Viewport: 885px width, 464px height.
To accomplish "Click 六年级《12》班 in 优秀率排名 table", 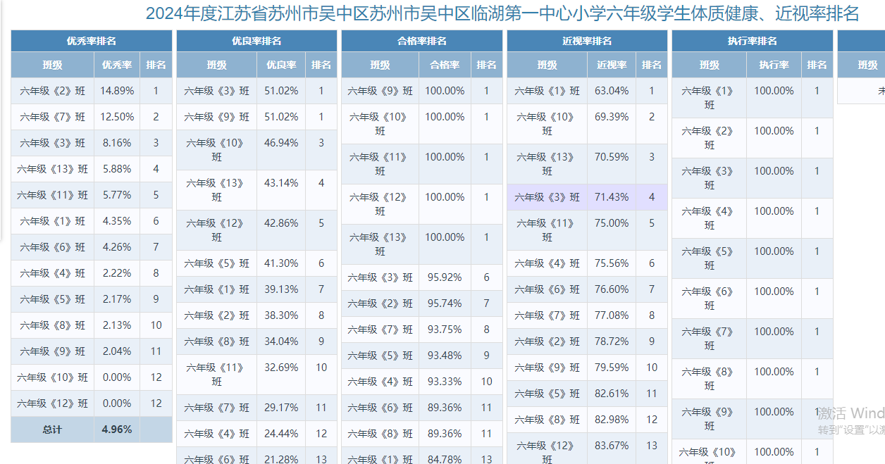I will [x=53, y=403].
